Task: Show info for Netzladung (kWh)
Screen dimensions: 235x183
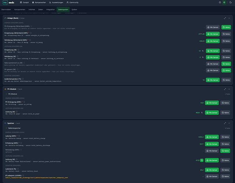Action: click(21, 150)
